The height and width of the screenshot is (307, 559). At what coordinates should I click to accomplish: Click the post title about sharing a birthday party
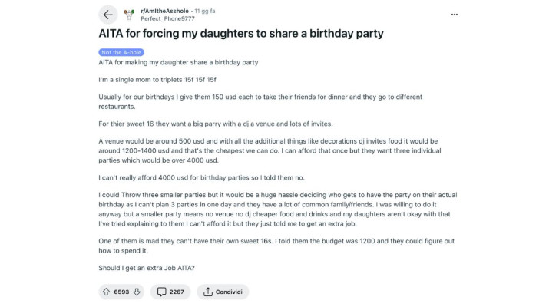pyautogui.click(x=242, y=34)
